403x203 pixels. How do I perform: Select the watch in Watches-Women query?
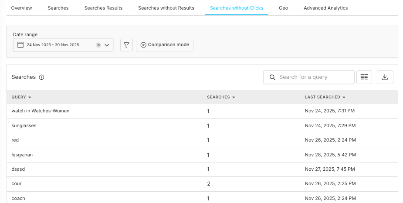coord(41,111)
